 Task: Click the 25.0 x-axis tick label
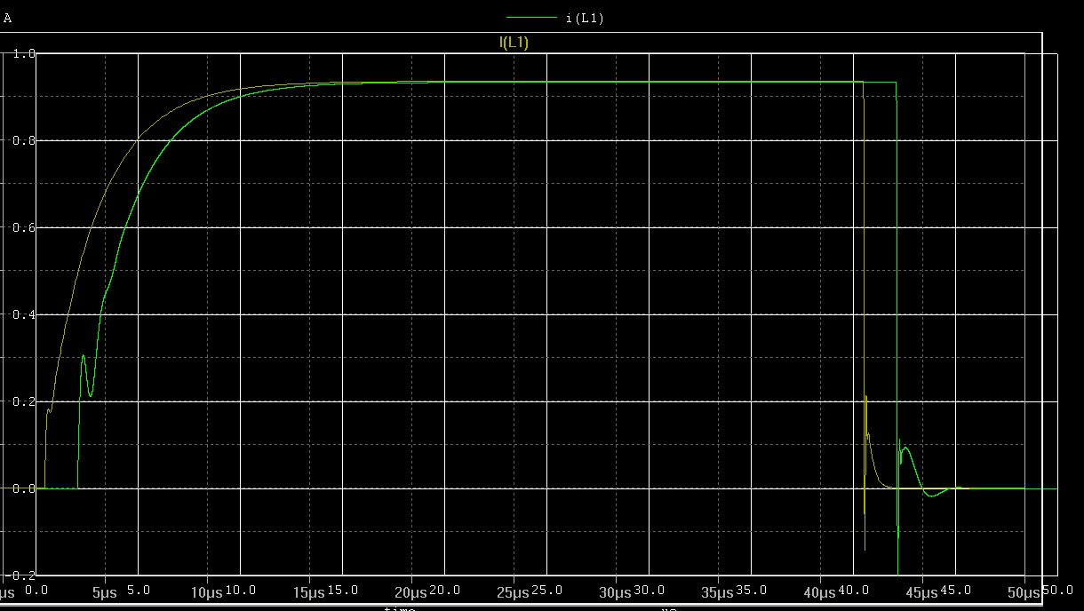coord(547,590)
